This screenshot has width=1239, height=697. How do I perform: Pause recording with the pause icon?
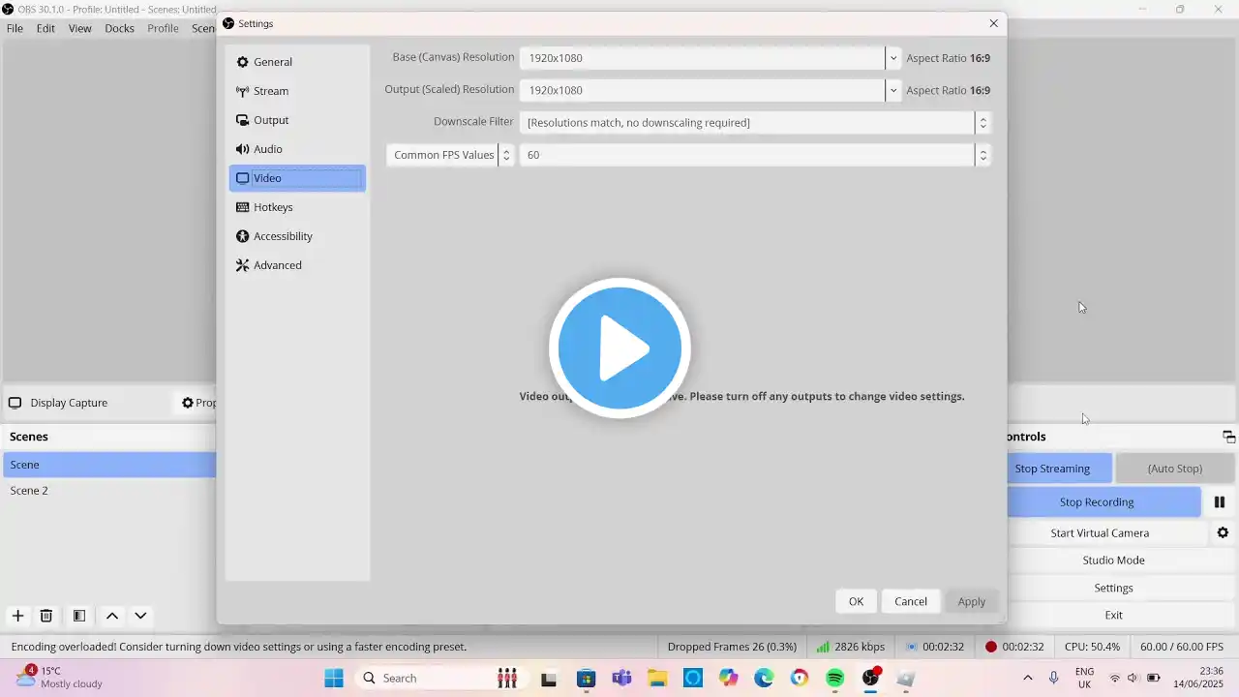(x=1220, y=501)
